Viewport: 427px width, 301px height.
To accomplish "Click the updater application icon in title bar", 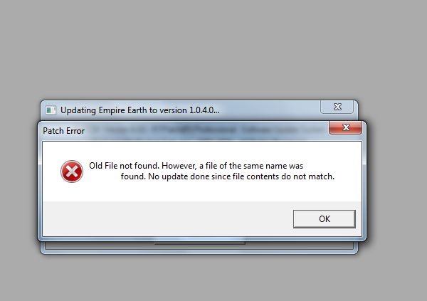I will pos(51,110).
